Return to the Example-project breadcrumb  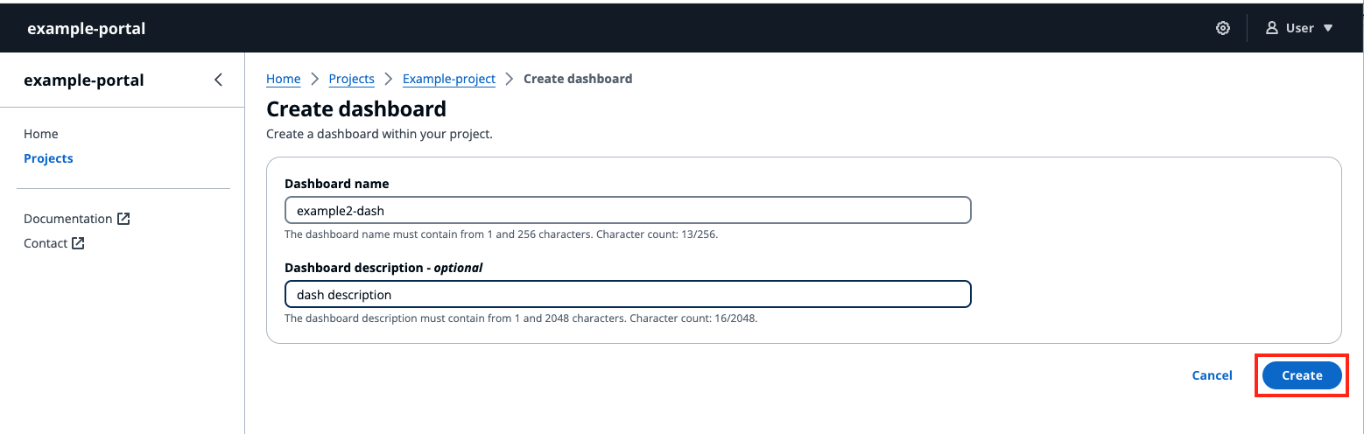448,79
